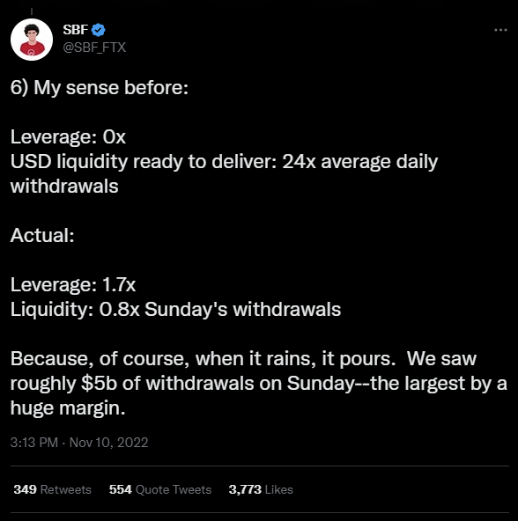Open the @SBF_FTX handle link
Viewport: 518px width, 521px height.
tap(94, 48)
